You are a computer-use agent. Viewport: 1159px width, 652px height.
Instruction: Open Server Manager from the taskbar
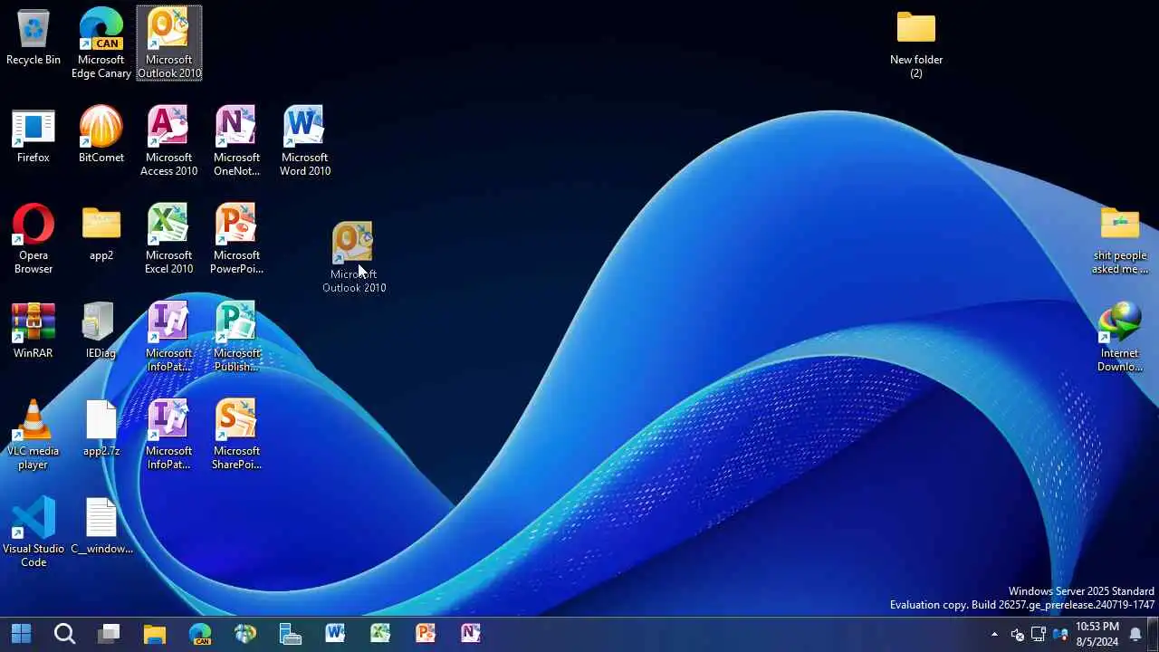(291, 633)
